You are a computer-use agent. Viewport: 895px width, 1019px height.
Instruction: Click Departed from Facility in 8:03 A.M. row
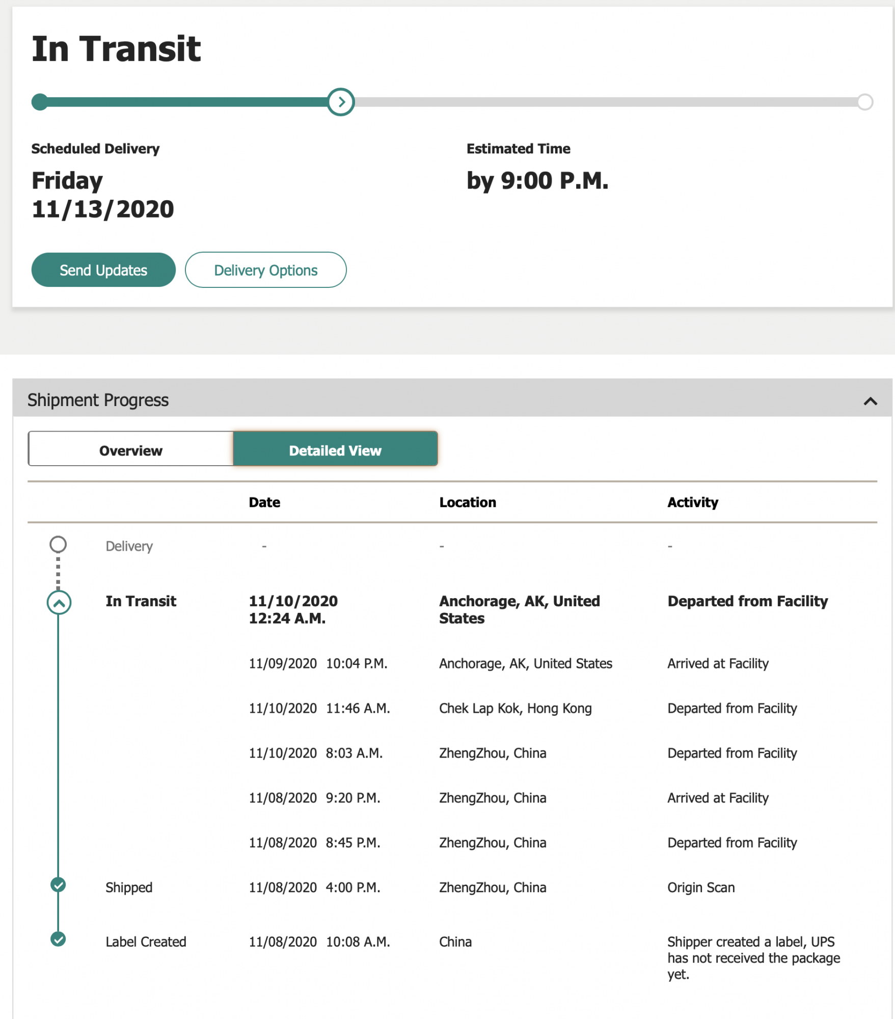732,753
